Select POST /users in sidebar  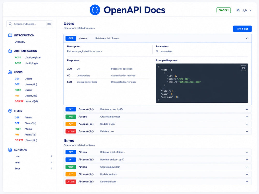[24, 90]
